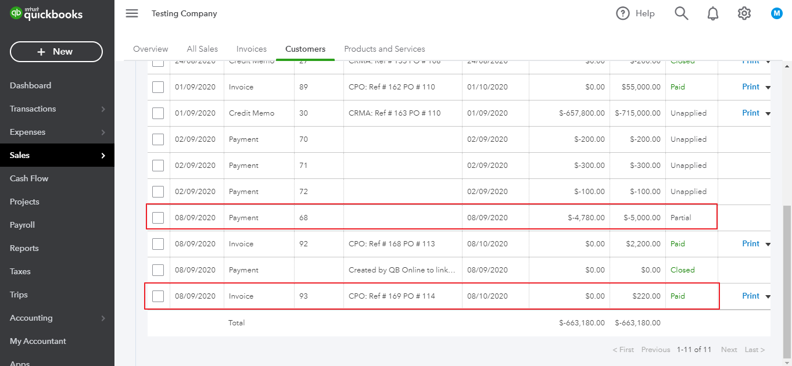
Task: Open Reports from the sidebar
Action: 24,248
